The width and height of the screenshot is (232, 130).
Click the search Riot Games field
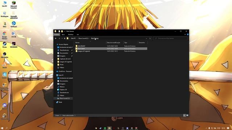click(170, 39)
